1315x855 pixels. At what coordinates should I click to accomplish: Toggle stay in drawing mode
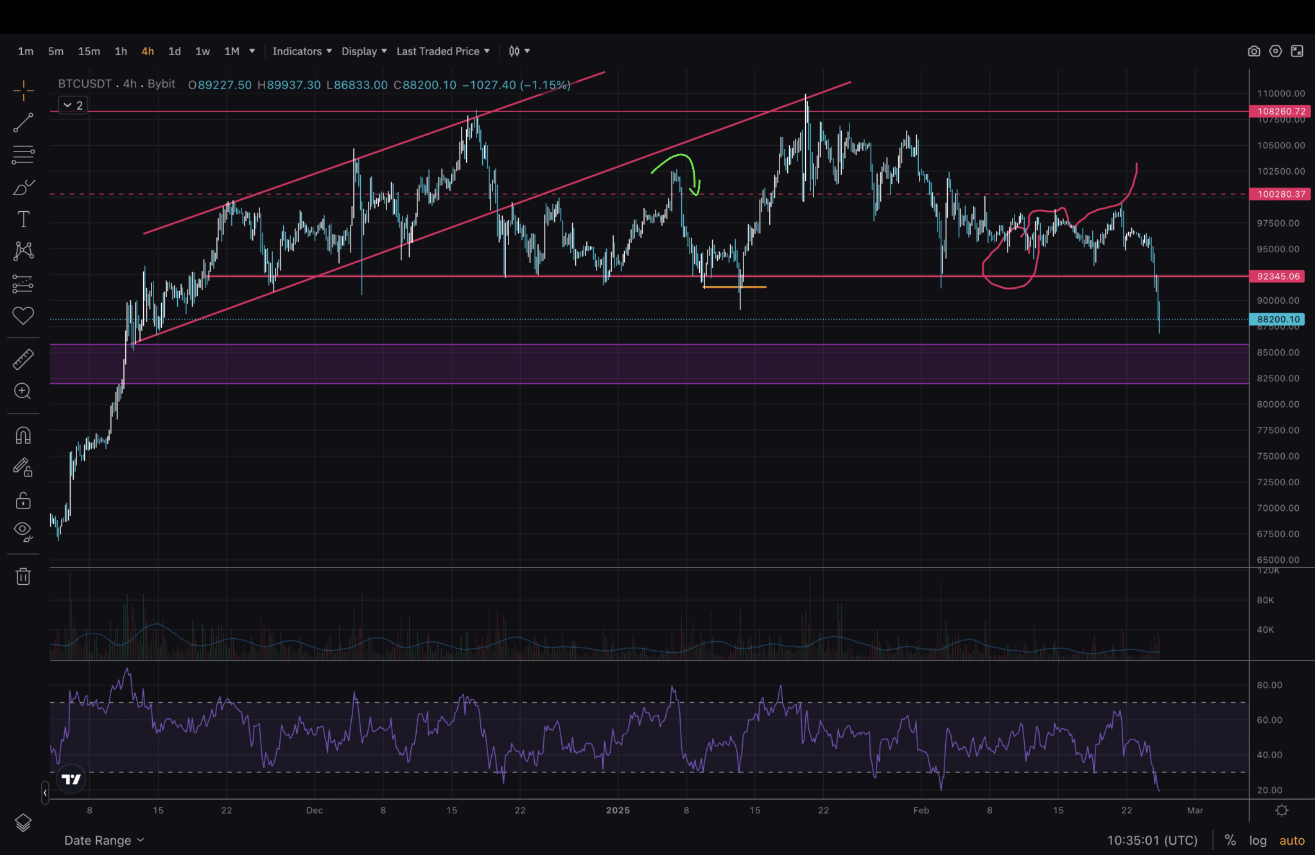pyautogui.click(x=23, y=467)
